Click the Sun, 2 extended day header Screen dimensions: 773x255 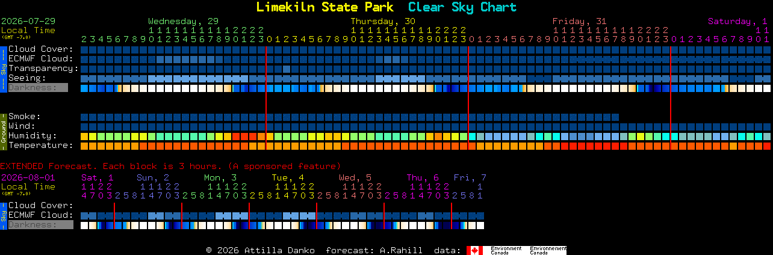[x=152, y=177]
